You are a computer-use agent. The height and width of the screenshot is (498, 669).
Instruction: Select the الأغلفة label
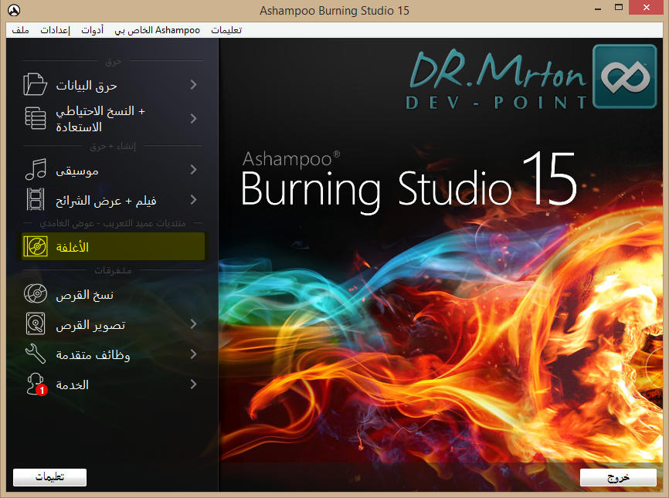tap(73, 247)
